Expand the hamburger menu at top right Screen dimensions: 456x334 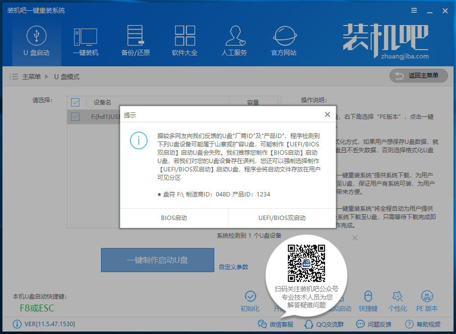coord(413,10)
